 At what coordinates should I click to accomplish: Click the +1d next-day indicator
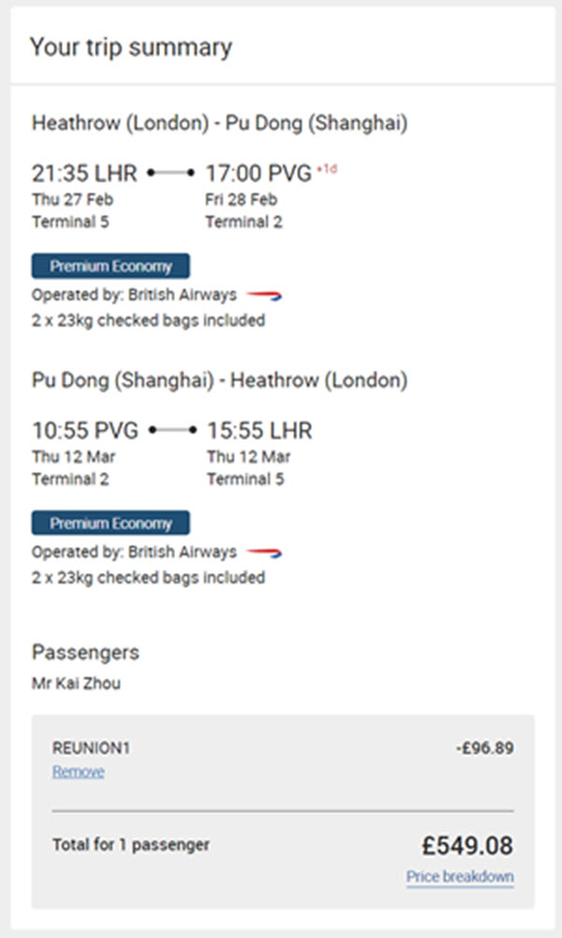[x=327, y=169]
